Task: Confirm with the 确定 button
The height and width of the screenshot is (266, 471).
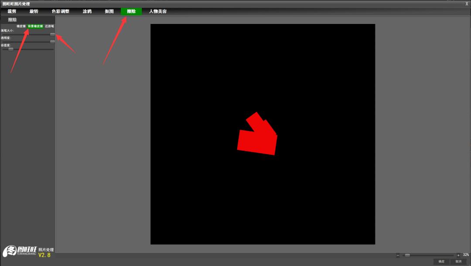Action: pos(441,262)
